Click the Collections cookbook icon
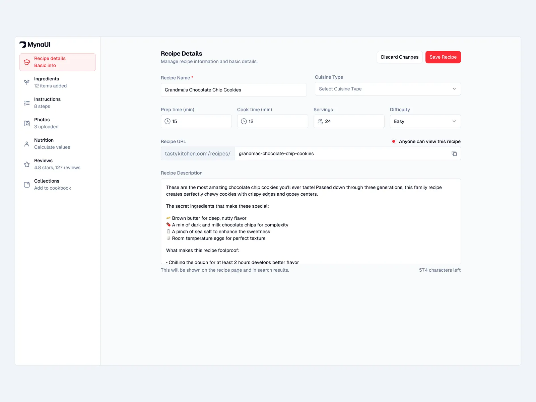 pyautogui.click(x=27, y=185)
